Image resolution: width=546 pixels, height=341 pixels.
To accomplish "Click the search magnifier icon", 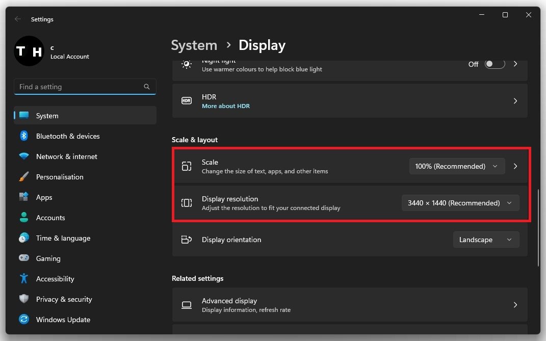I will click(x=147, y=87).
